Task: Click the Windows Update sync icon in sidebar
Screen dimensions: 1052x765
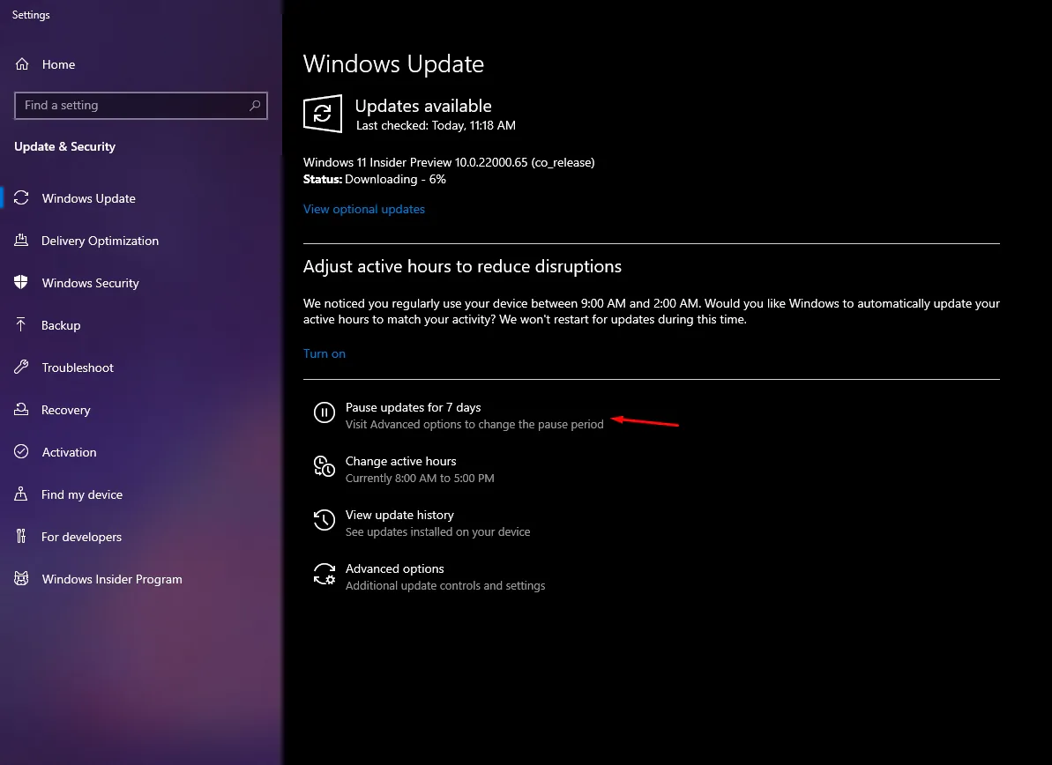Action: pyautogui.click(x=21, y=197)
